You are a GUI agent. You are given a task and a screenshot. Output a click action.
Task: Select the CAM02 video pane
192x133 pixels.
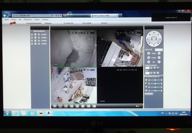point(120,48)
